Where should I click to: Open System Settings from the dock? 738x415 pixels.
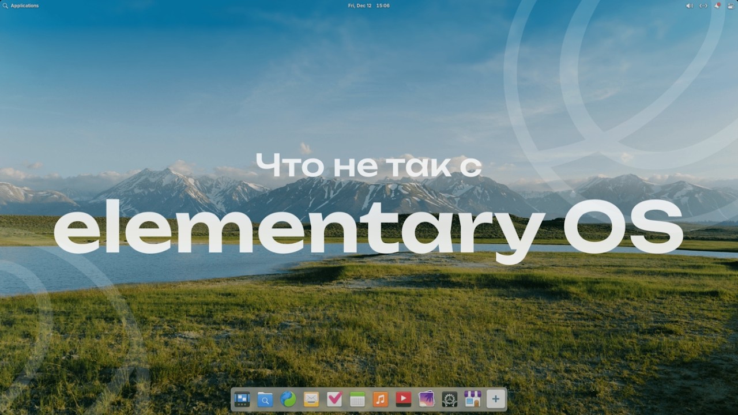(450, 399)
